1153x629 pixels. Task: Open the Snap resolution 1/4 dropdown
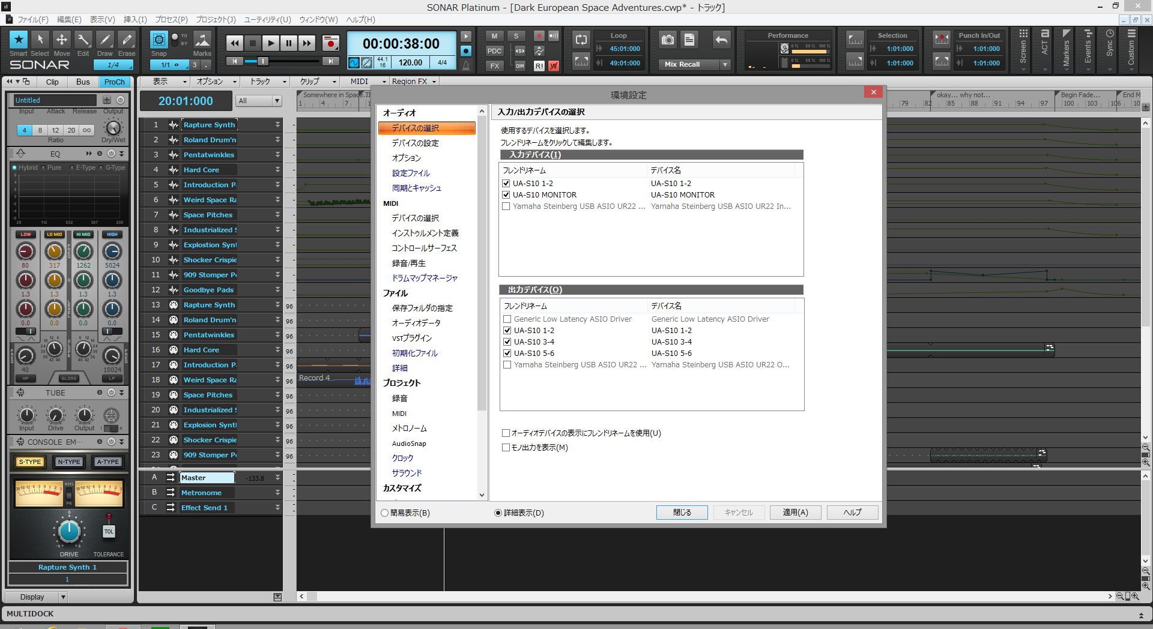click(113, 65)
